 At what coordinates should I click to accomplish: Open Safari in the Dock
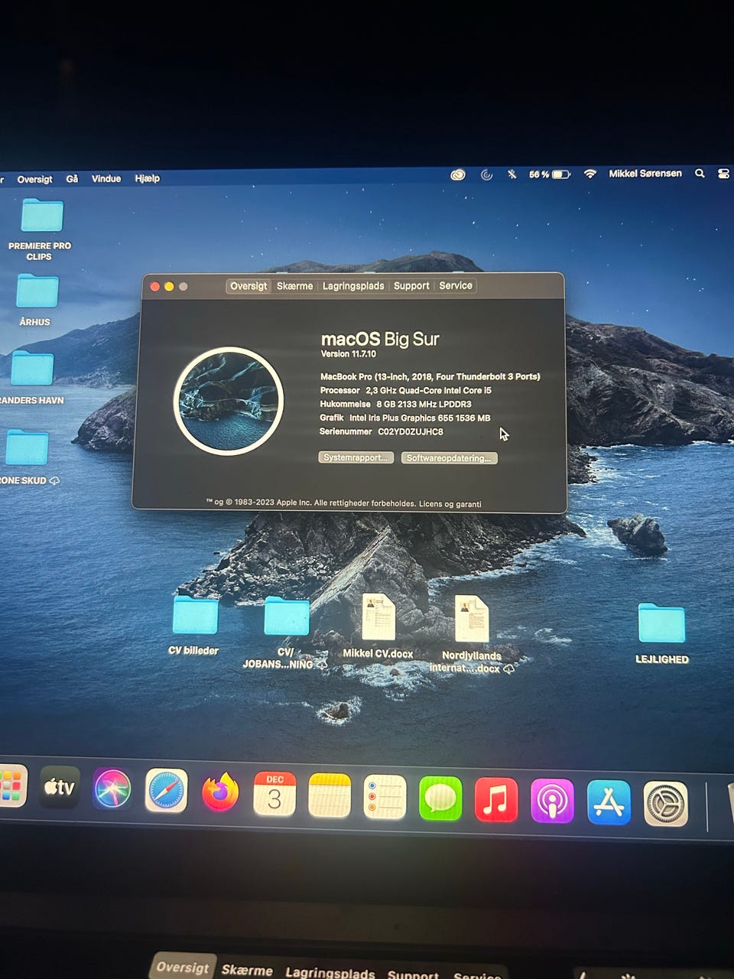click(x=166, y=791)
